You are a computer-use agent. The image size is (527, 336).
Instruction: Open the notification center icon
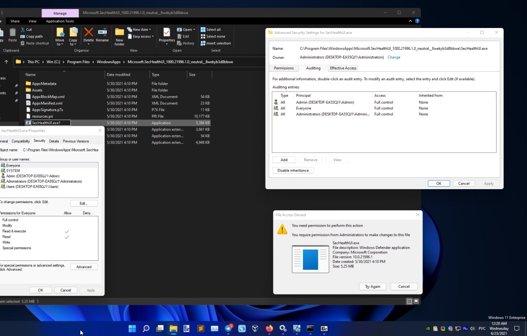(x=517, y=329)
